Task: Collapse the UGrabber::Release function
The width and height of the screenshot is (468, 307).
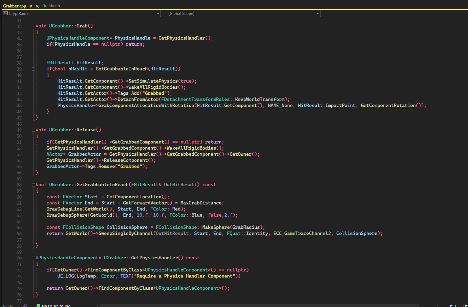Action: click(x=33, y=130)
